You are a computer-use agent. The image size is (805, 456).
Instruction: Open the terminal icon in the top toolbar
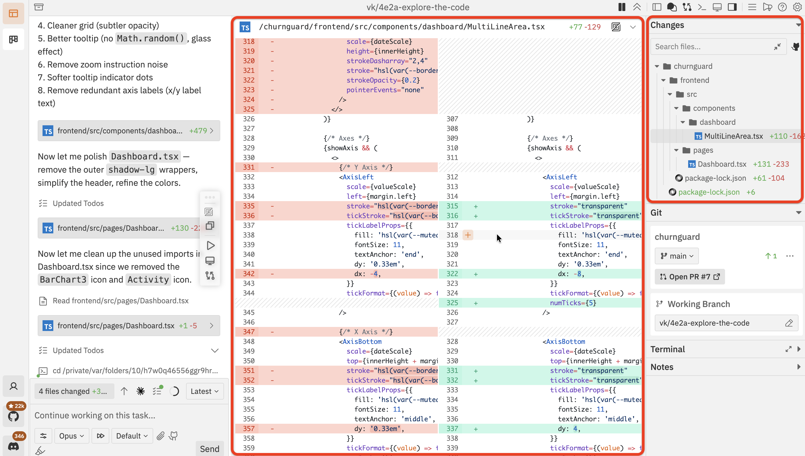click(x=702, y=7)
